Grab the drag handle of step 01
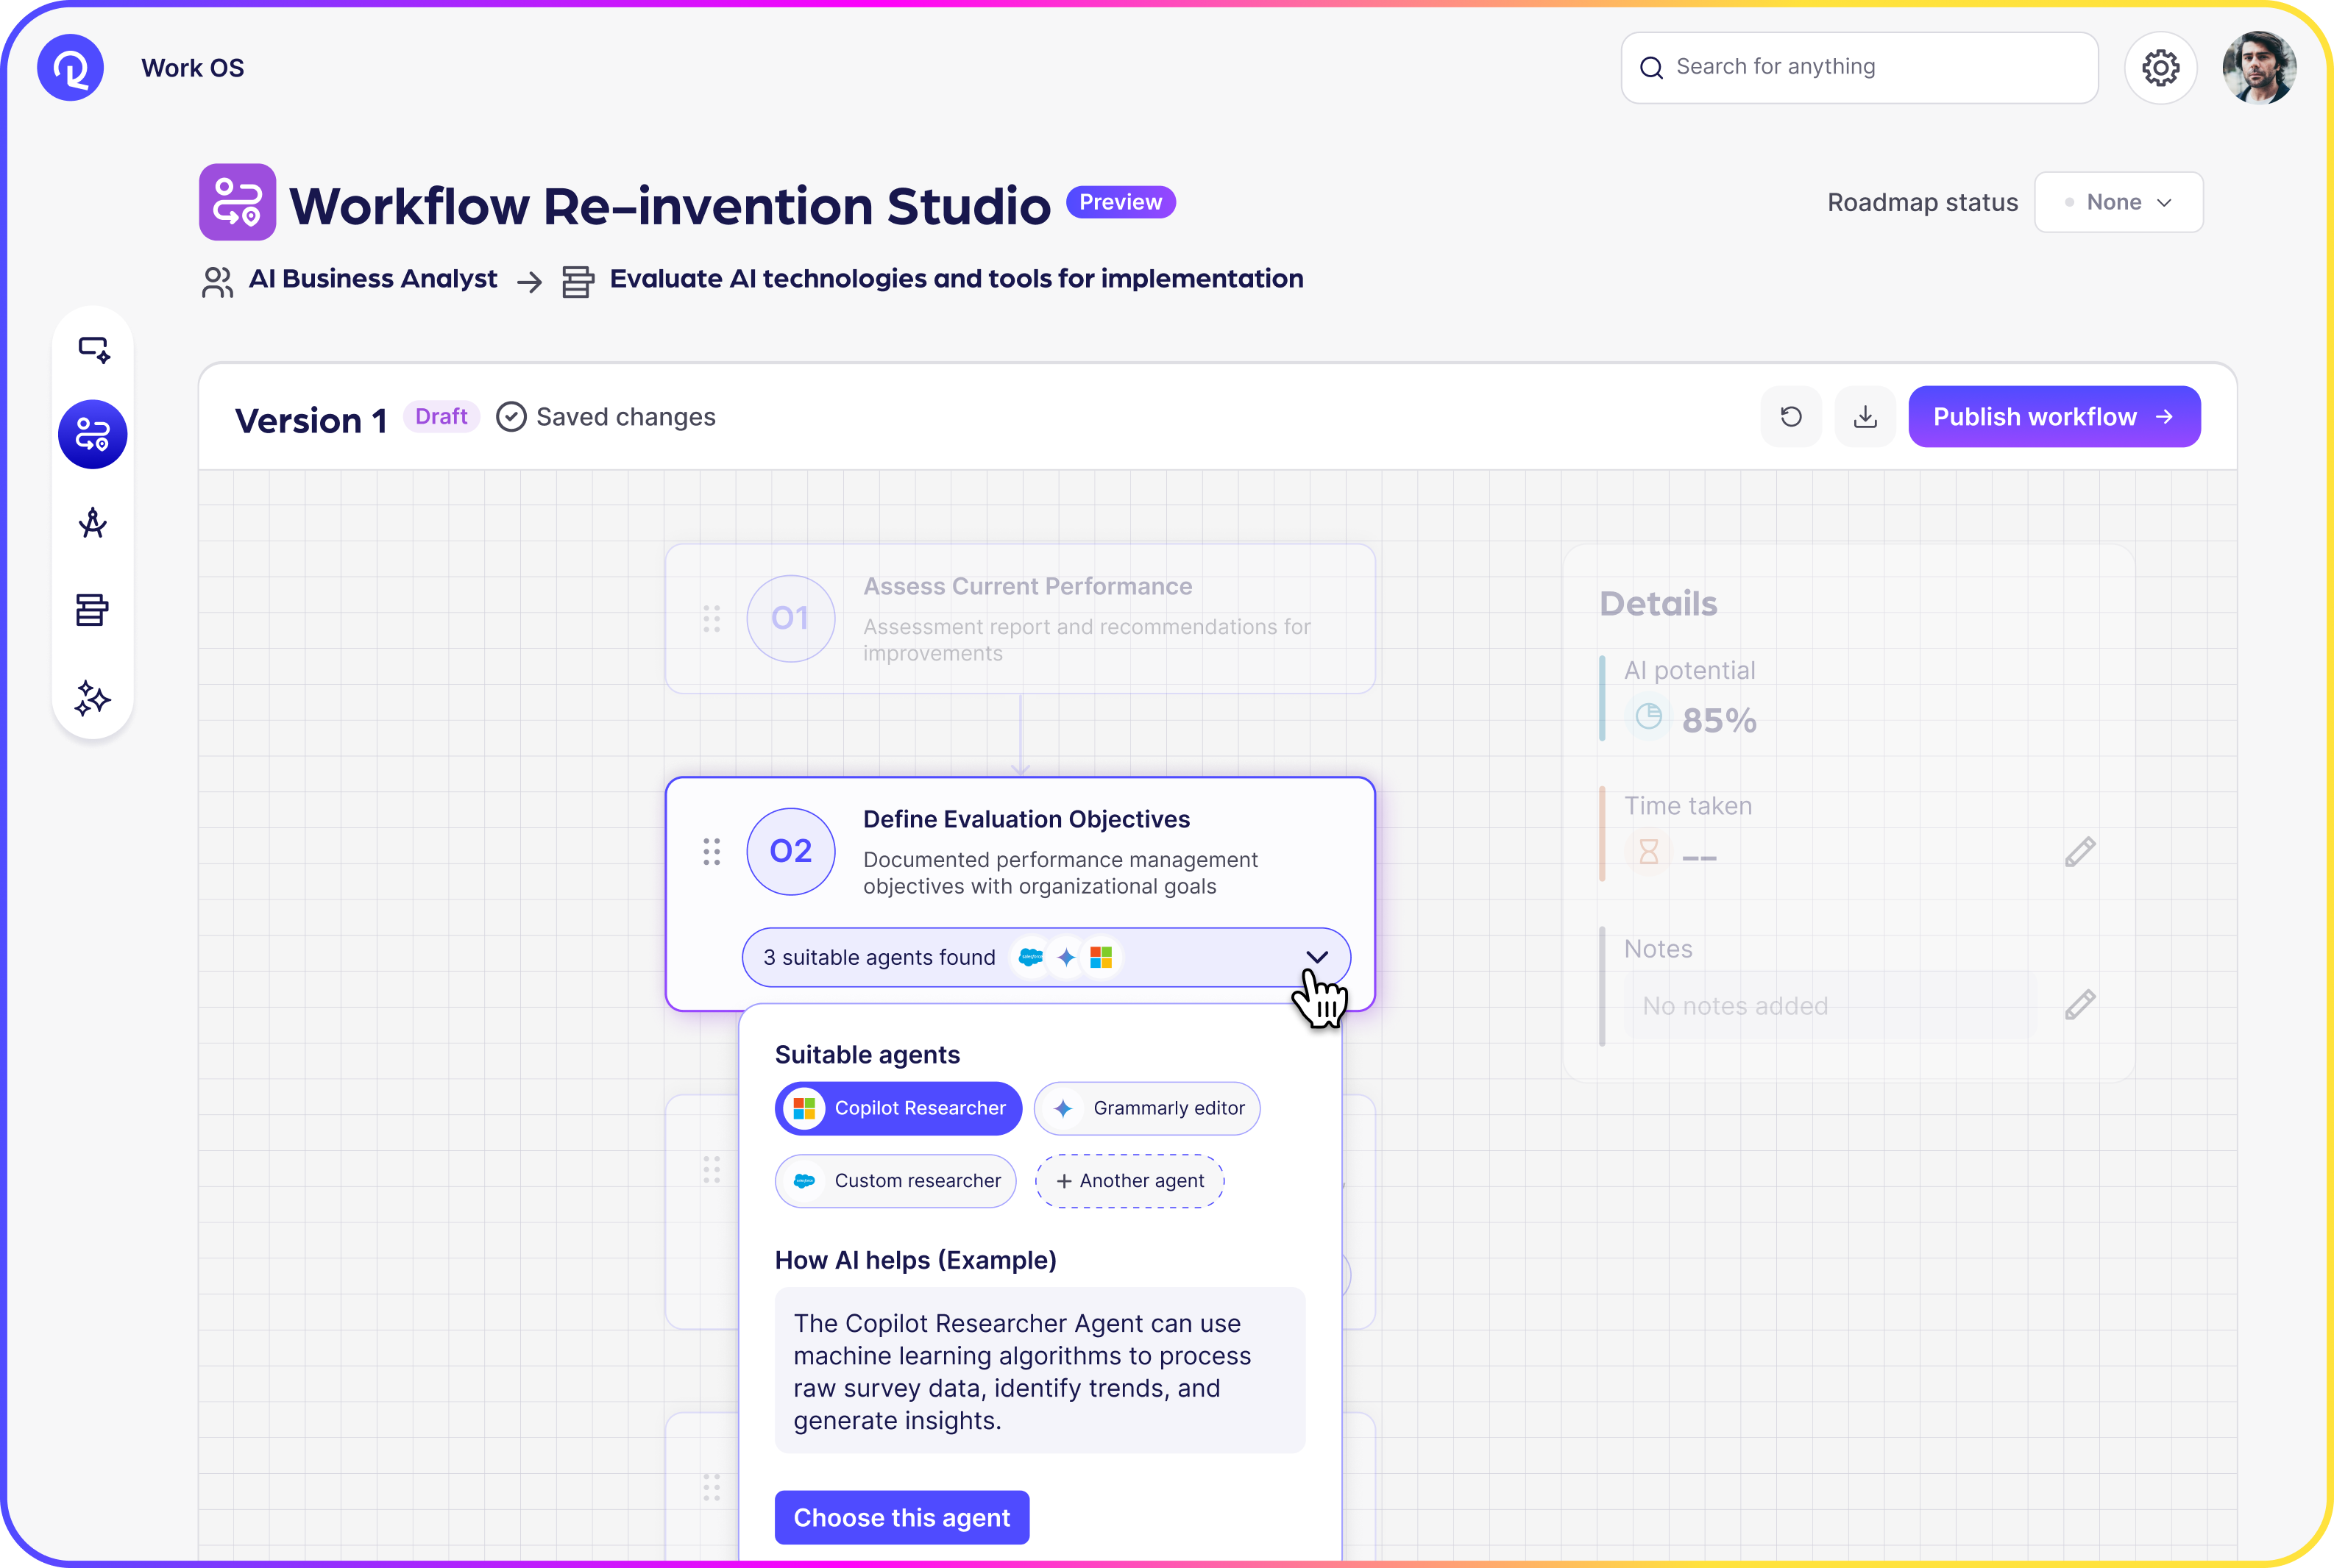This screenshot has width=2334, height=1568. point(712,618)
